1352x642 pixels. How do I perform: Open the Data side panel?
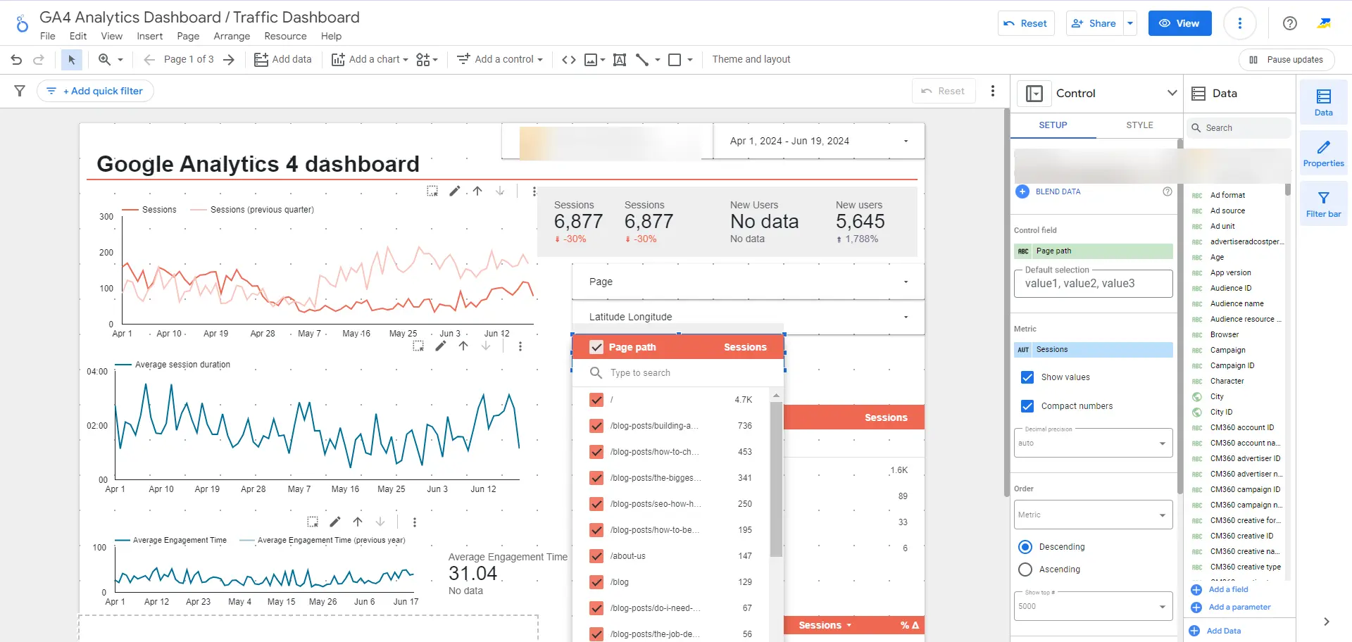click(1324, 102)
